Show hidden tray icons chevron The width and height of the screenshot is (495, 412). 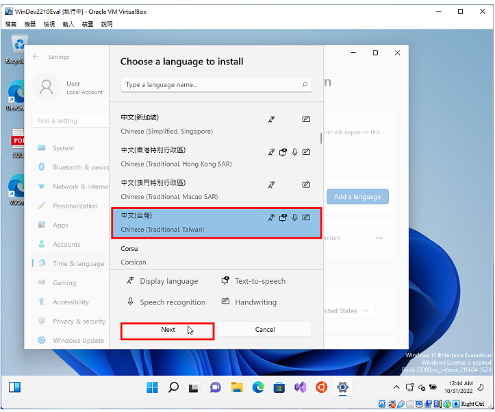pos(396,387)
